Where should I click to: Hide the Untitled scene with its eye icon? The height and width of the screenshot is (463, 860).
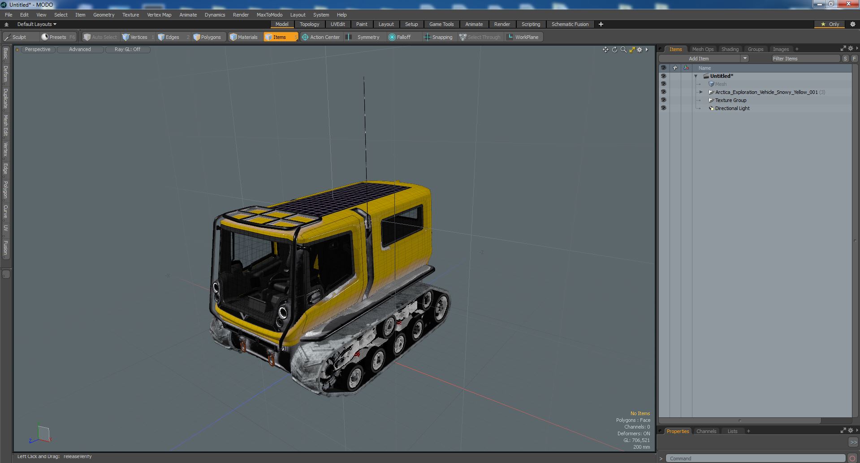coord(663,76)
